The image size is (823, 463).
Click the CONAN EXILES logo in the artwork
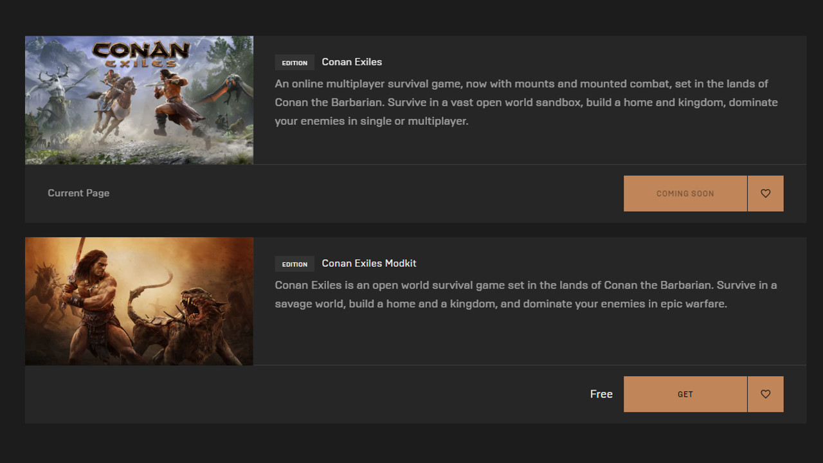(141, 54)
